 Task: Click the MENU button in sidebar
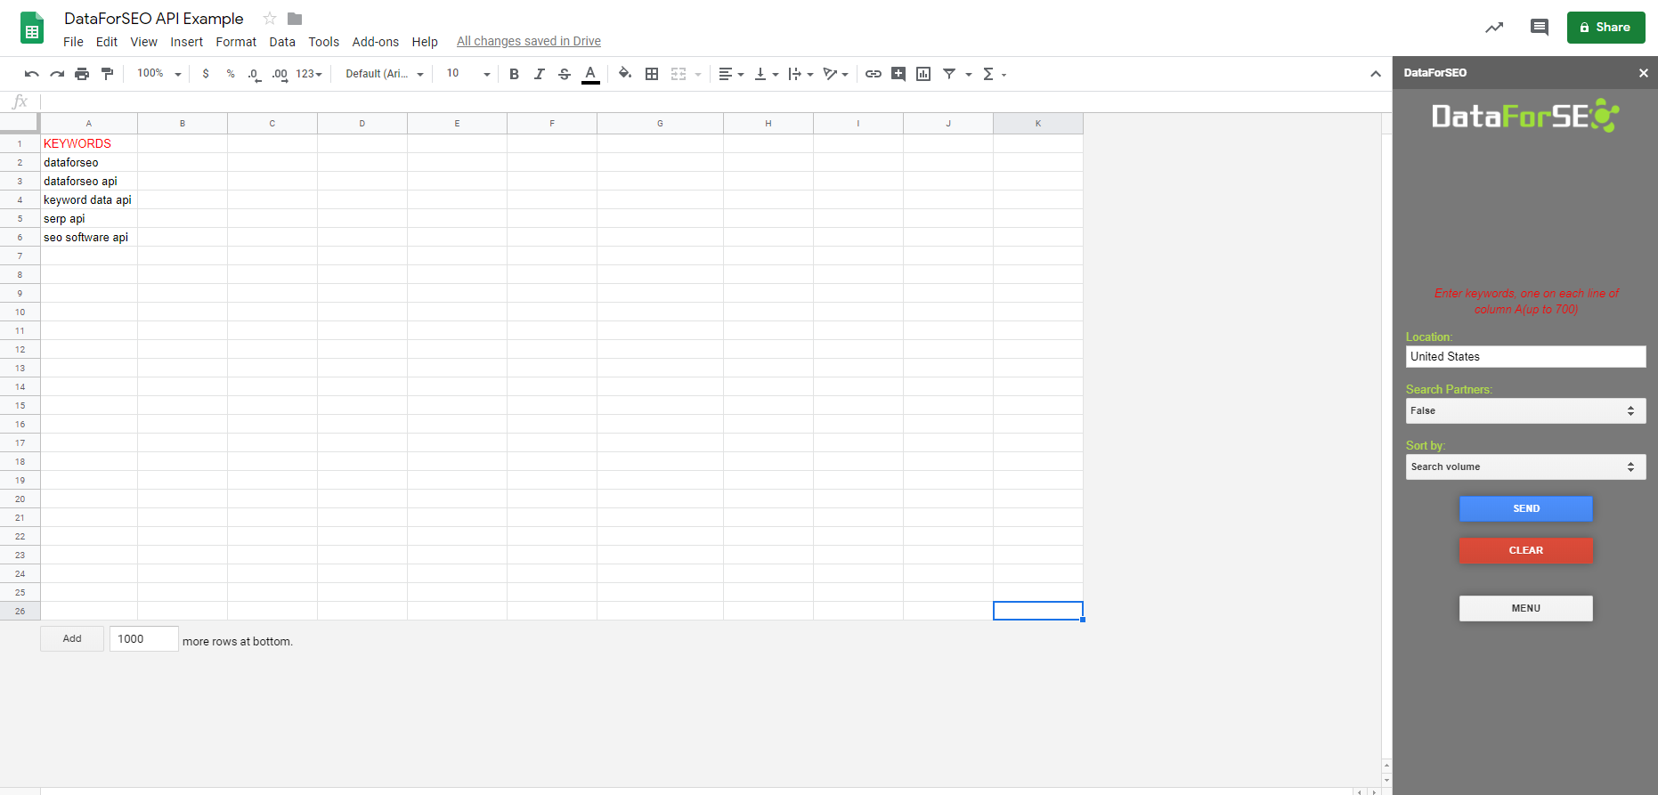pyautogui.click(x=1526, y=608)
